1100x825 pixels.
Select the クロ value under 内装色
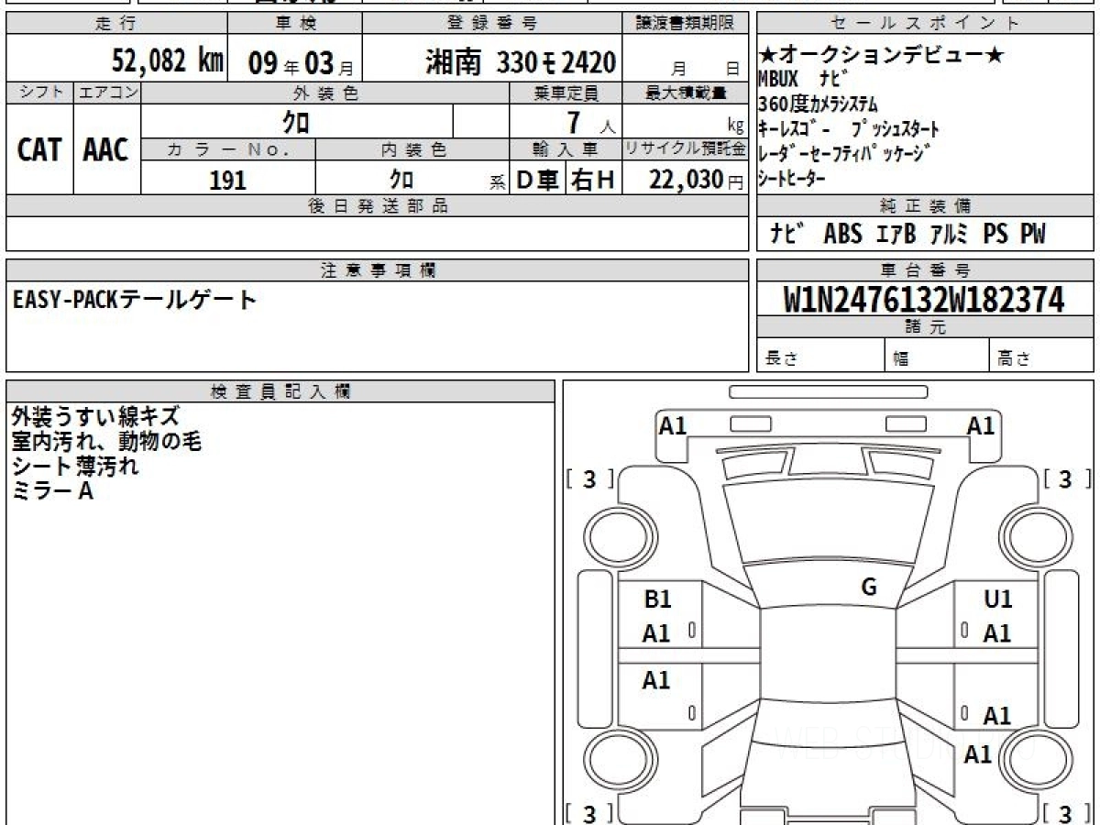point(401,179)
